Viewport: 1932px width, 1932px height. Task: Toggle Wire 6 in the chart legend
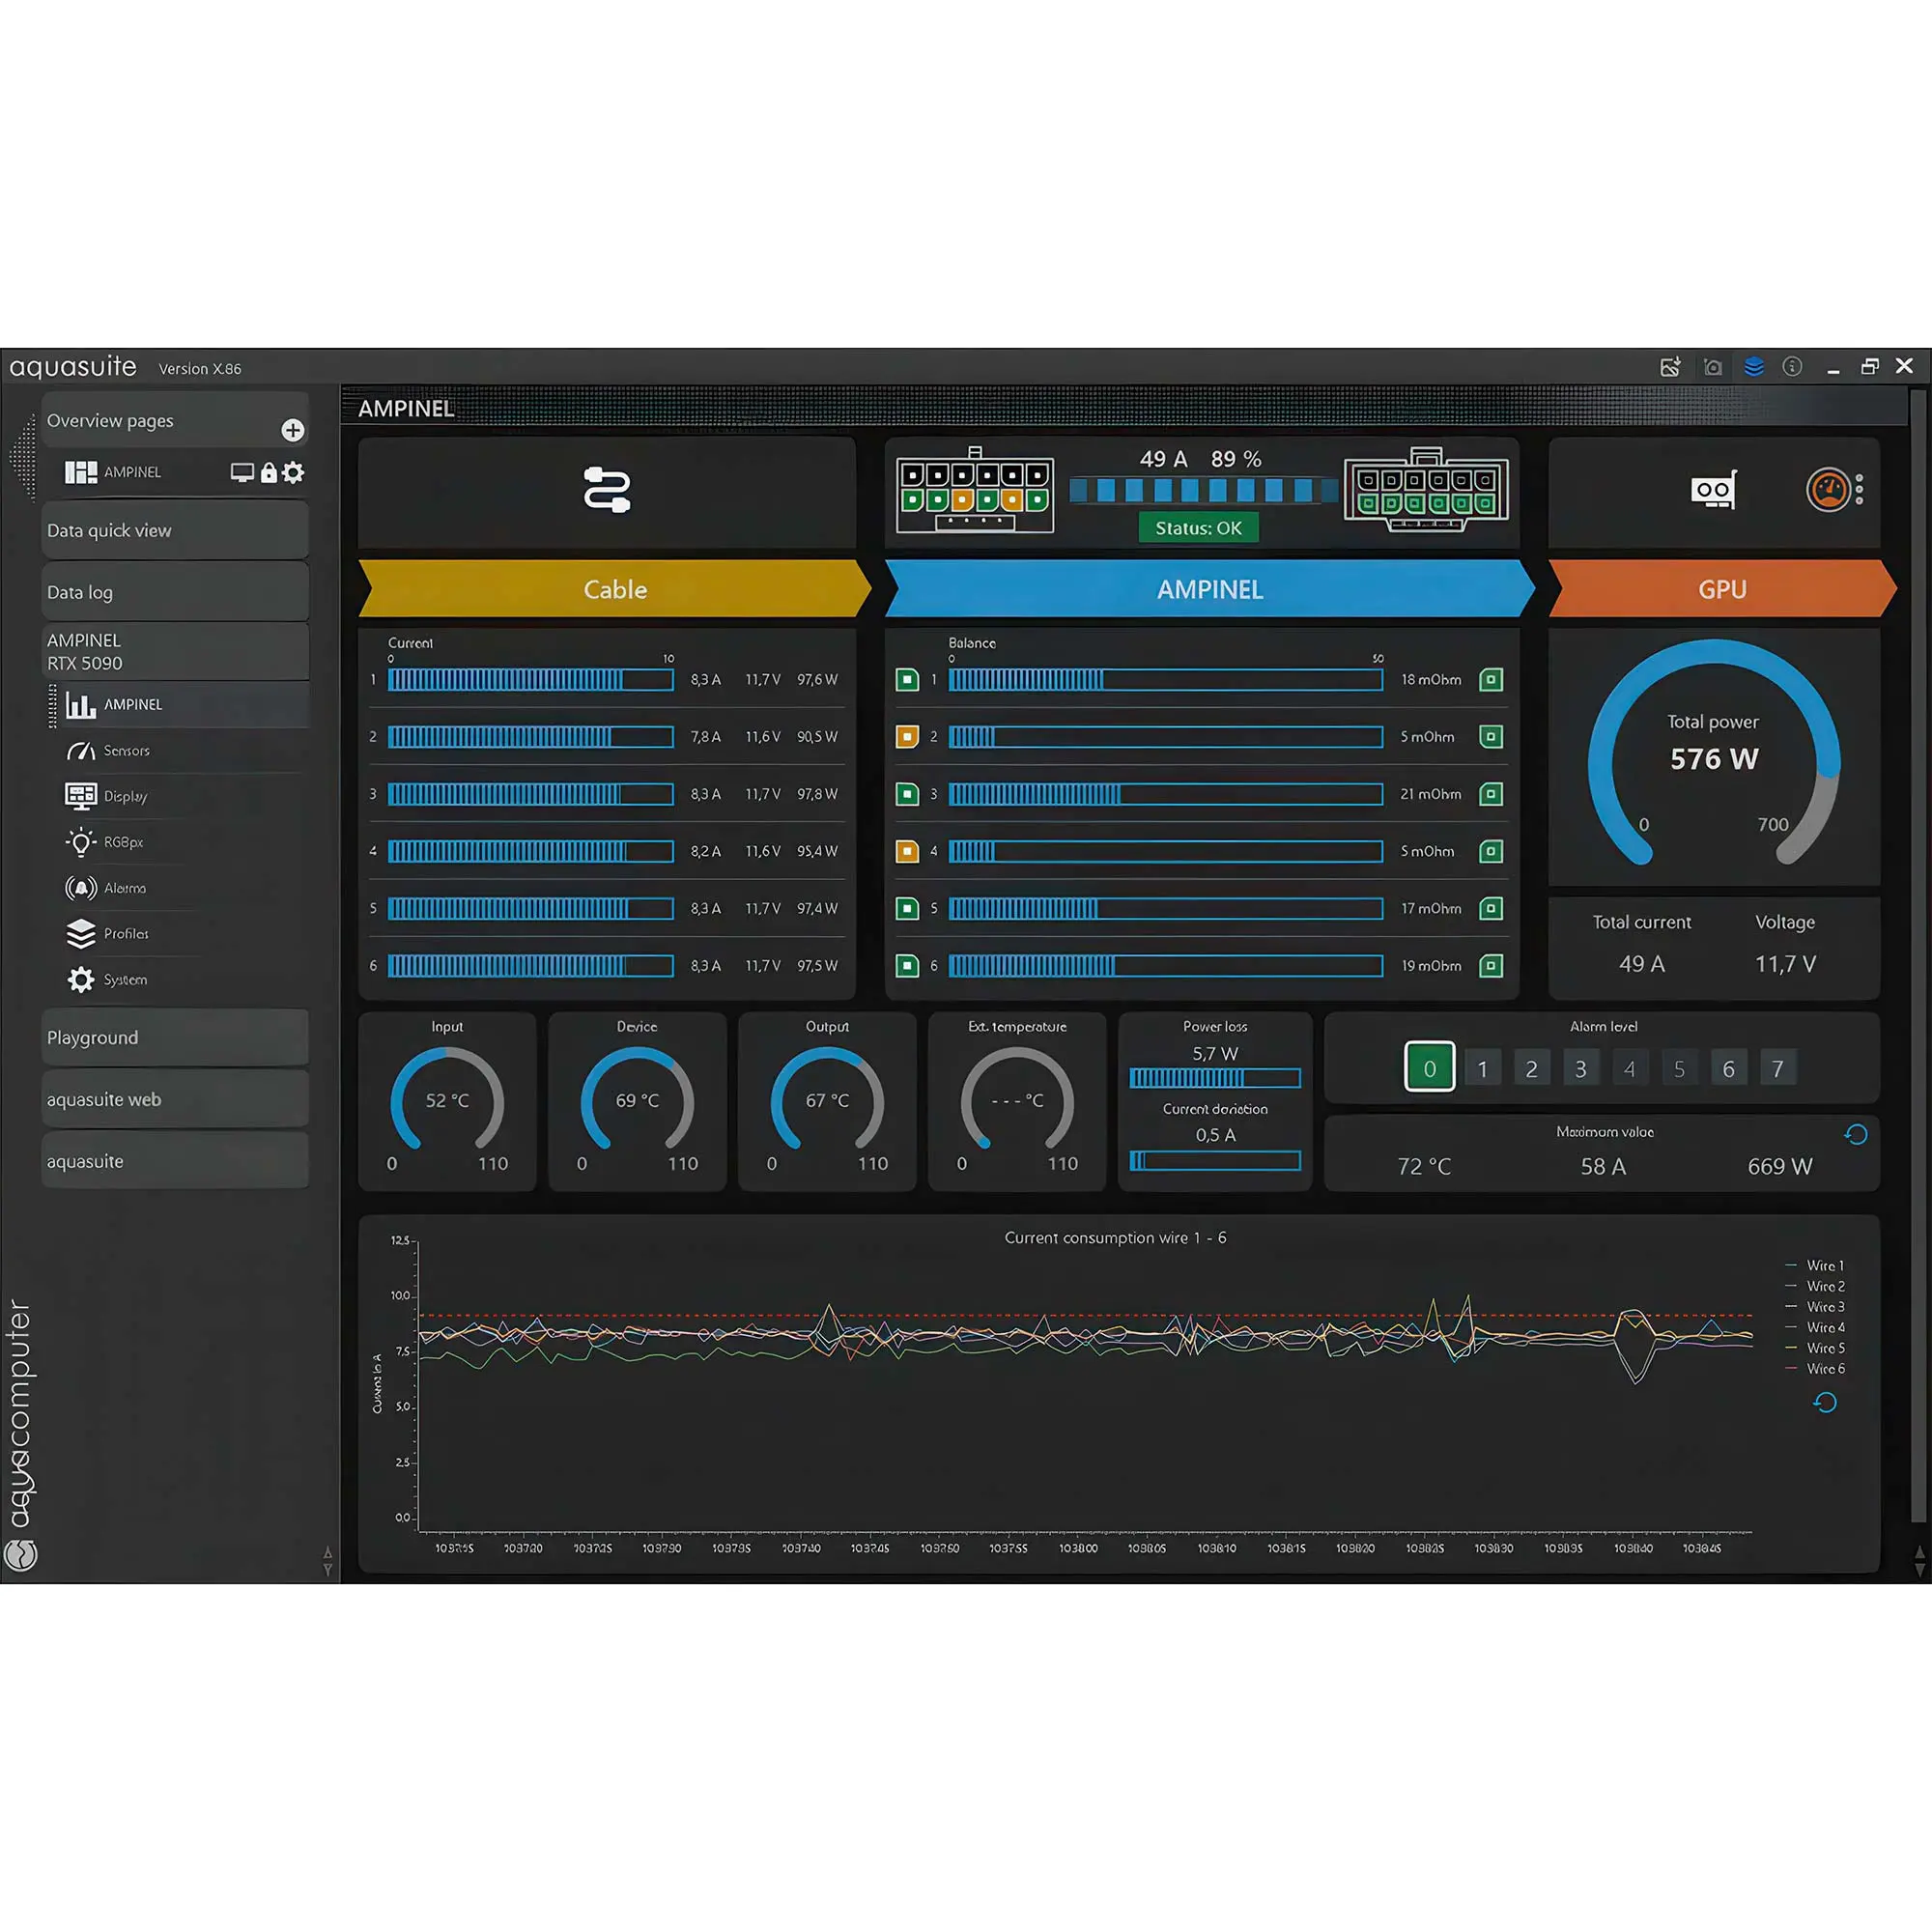tap(1815, 1369)
